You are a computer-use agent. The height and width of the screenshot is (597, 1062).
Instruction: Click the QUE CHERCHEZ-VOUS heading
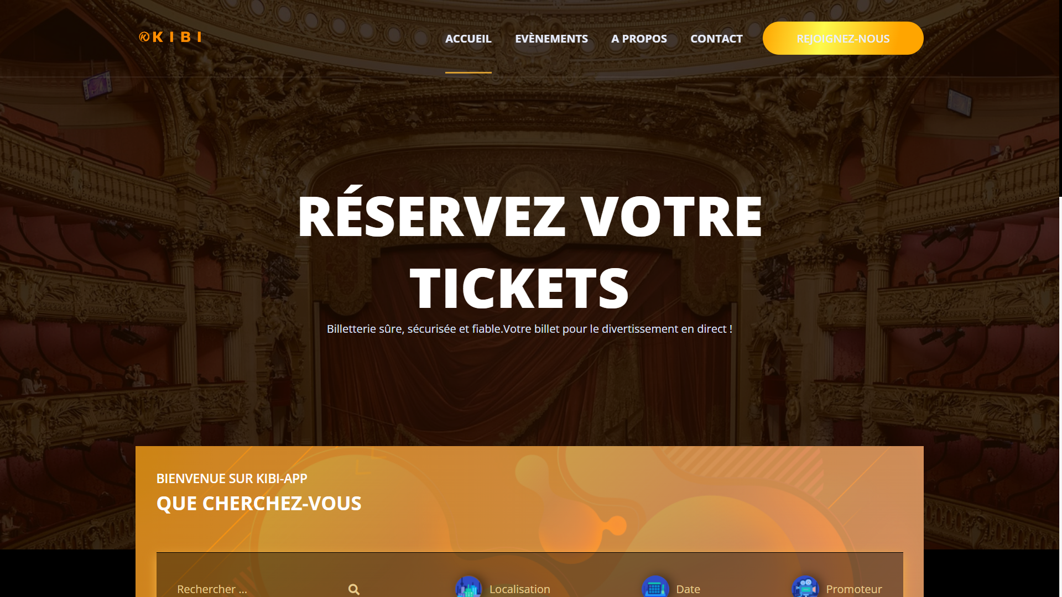(x=259, y=504)
